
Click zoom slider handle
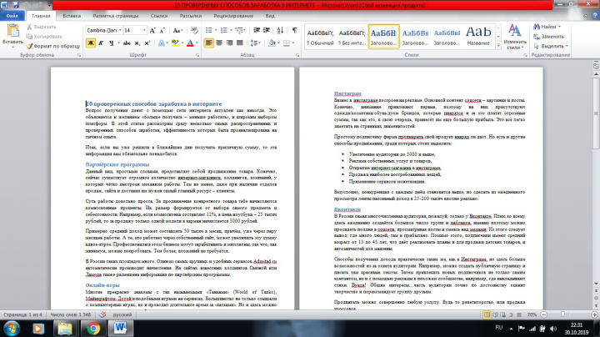tap(562, 314)
